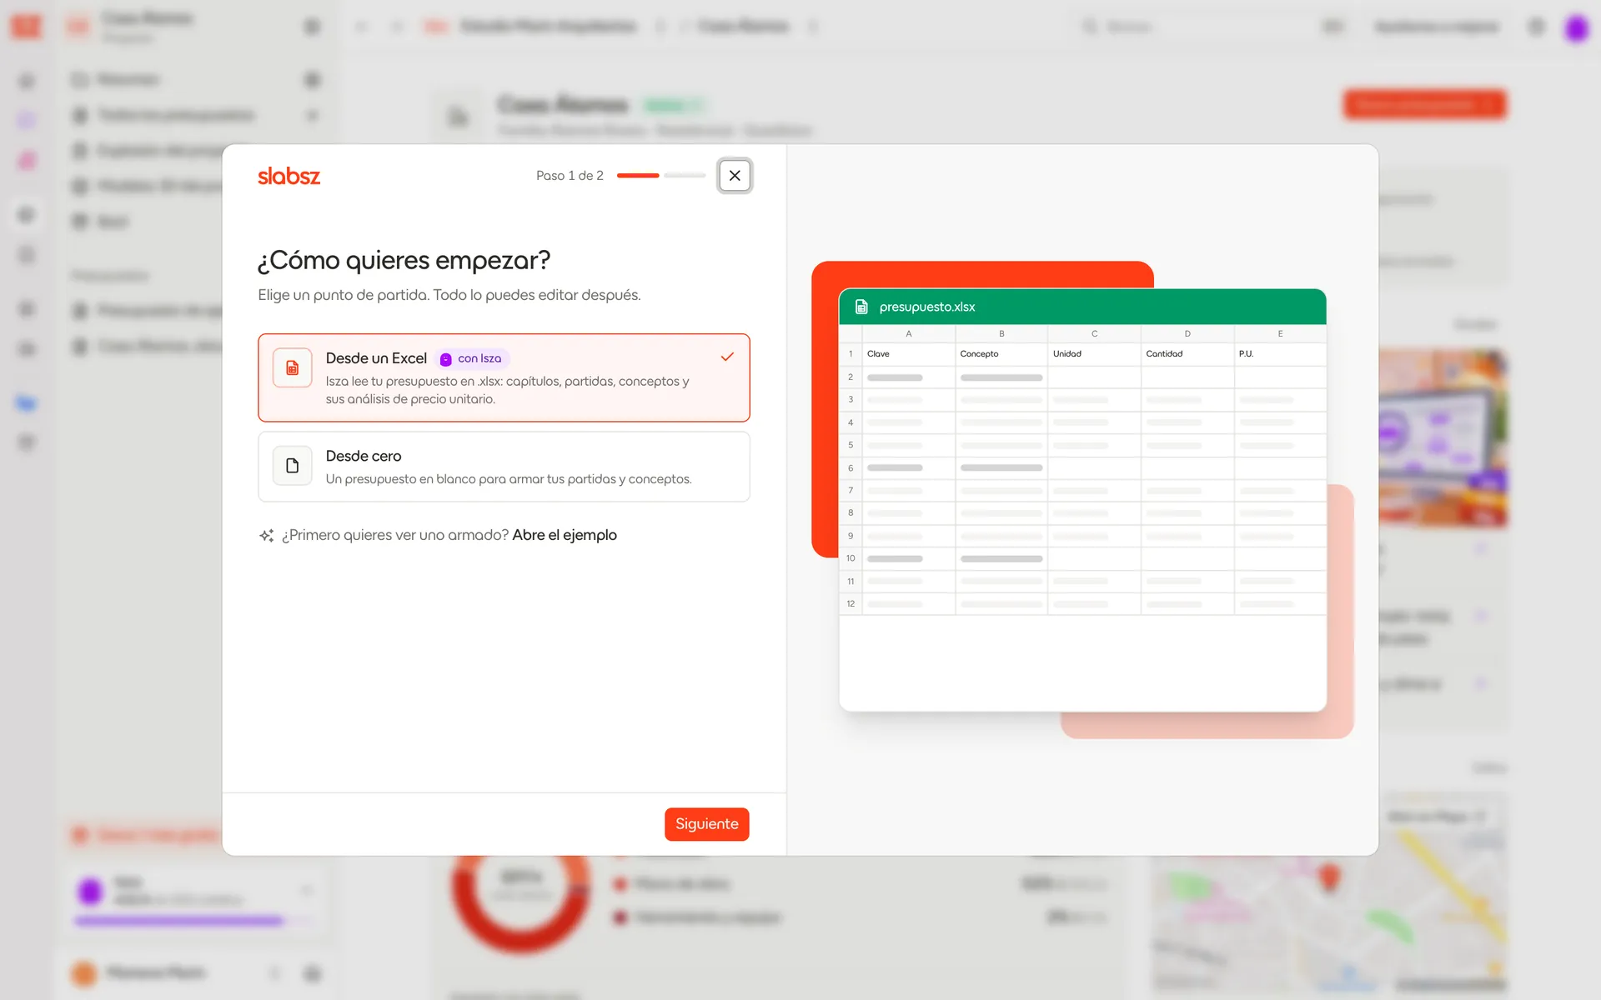Click the spreadsheet icon next to presupuesto.xlsx
Image resolution: width=1601 pixels, height=1000 pixels.
tap(861, 307)
